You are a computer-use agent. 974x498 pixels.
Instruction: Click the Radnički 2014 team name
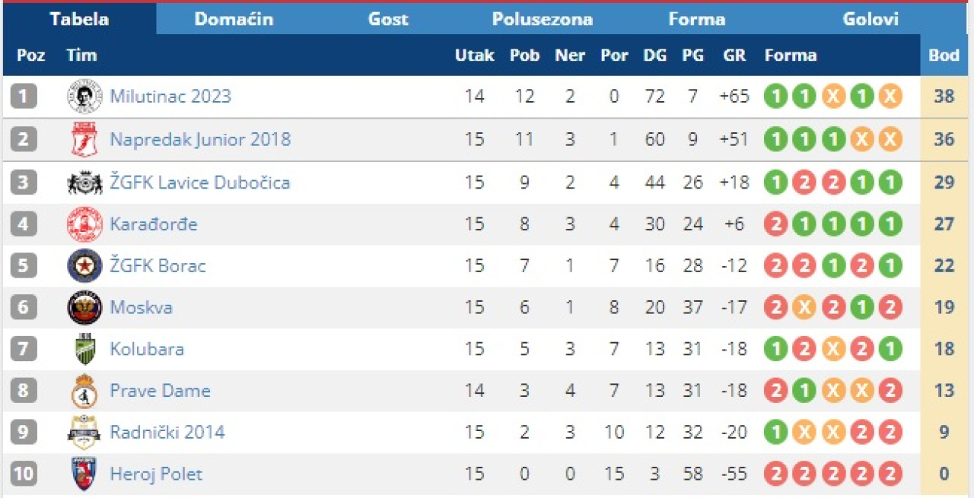pos(167,432)
